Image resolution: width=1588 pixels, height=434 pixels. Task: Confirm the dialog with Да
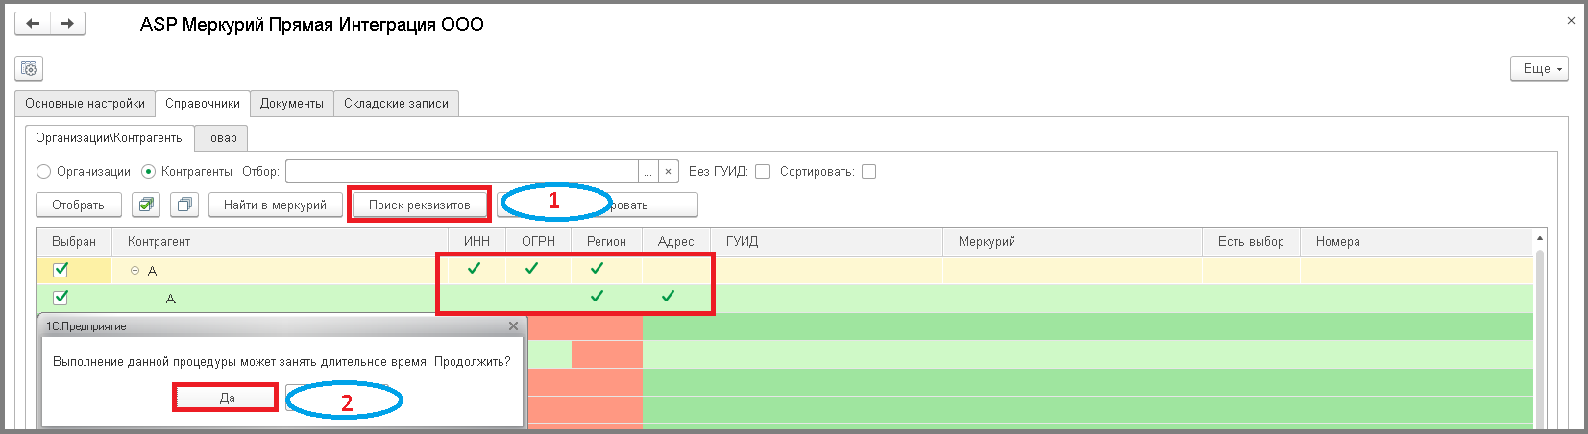click(x=227, y=398)
